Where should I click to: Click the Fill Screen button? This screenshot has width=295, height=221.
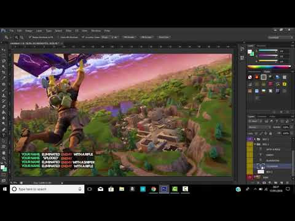tap(146, 37)
